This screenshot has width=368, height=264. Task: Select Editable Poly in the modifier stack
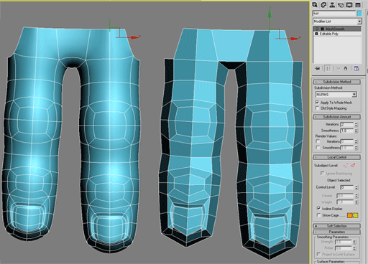pyautogui.click(x=337, y=34)
